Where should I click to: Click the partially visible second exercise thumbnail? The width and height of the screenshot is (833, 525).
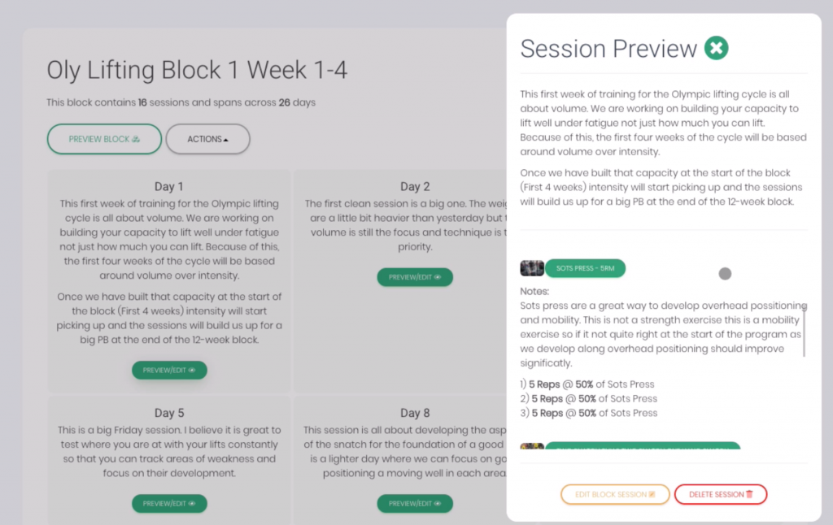[532, 446]
